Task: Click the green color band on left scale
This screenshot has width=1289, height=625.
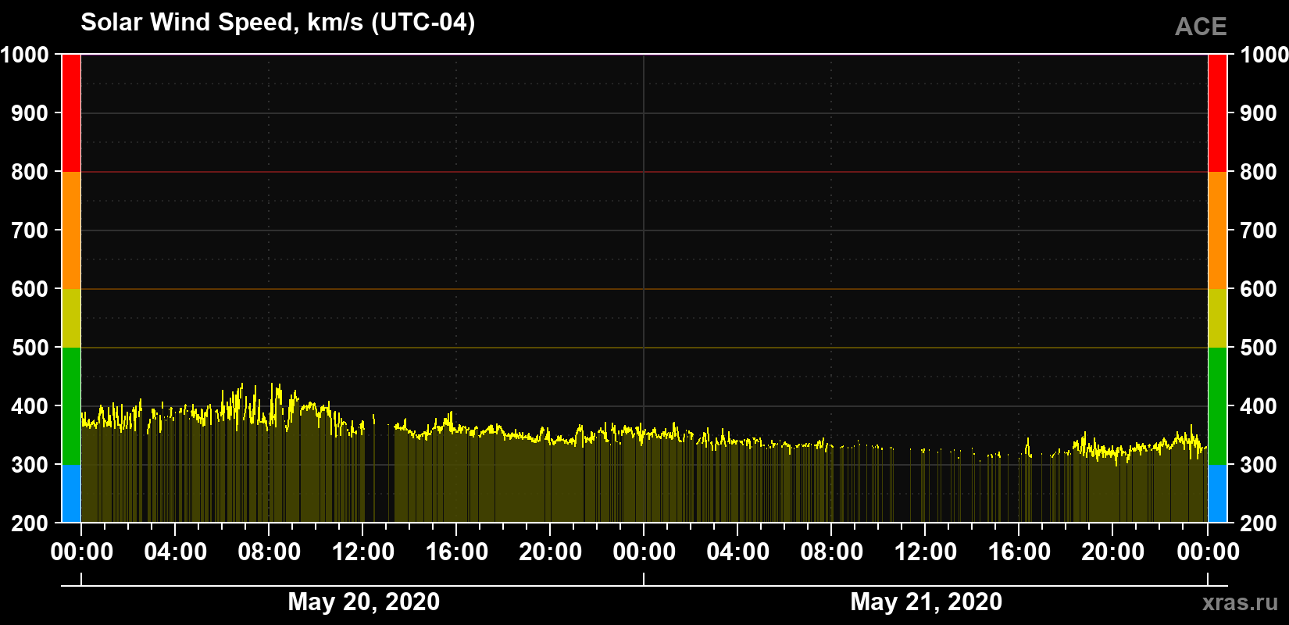Action: coord(71,406)
